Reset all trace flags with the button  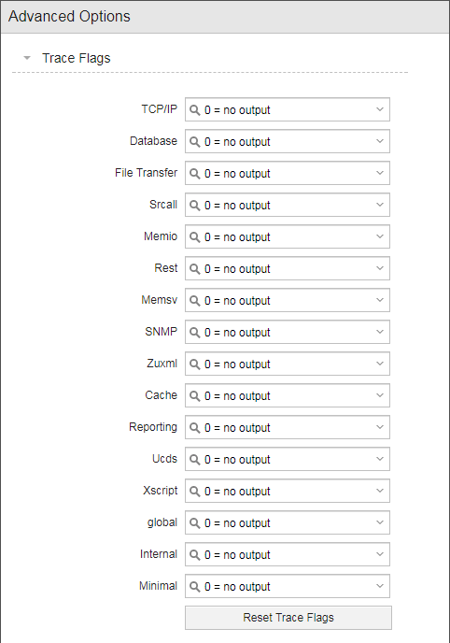(x=288, y=618)
